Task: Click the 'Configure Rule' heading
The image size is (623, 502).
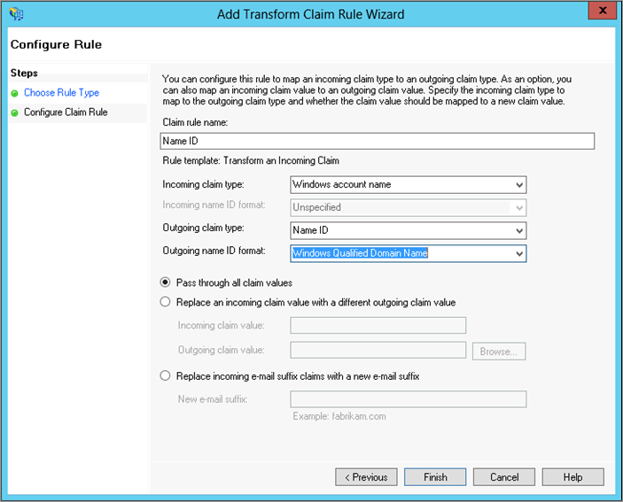Action: pyautogui.click(x=56, y=44)
